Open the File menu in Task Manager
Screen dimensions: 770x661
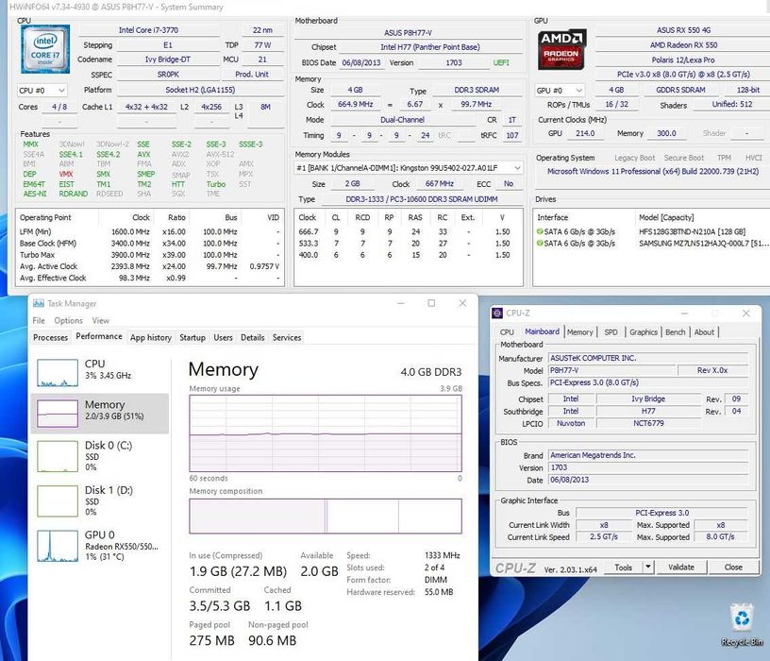(39, 320)
